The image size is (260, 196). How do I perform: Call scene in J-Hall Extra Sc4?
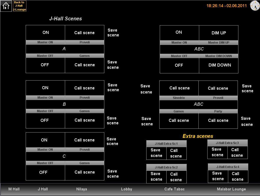[237, 176]
